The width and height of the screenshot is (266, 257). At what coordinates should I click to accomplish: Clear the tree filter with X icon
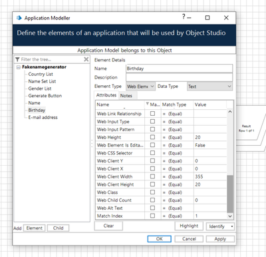click(x=86, y=59)
